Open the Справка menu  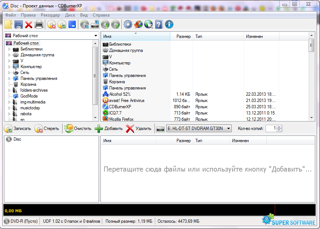point(101,15)
